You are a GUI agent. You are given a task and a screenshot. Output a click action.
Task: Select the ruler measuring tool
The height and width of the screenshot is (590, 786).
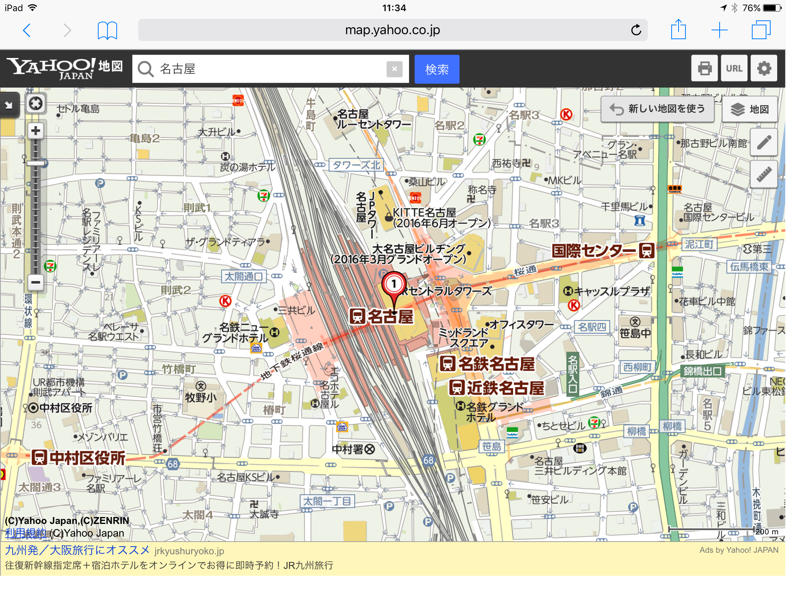(x=764, y=174)
